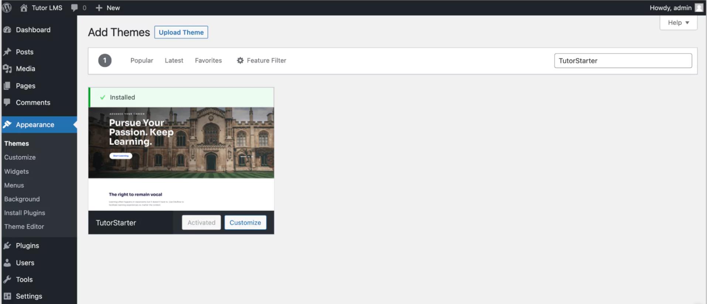
Task: Click the Media icon in sidebar
Action: [7, 69]
